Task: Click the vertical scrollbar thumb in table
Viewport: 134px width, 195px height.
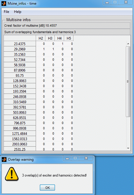Action: pyautogui.click(x=128, y=82)
